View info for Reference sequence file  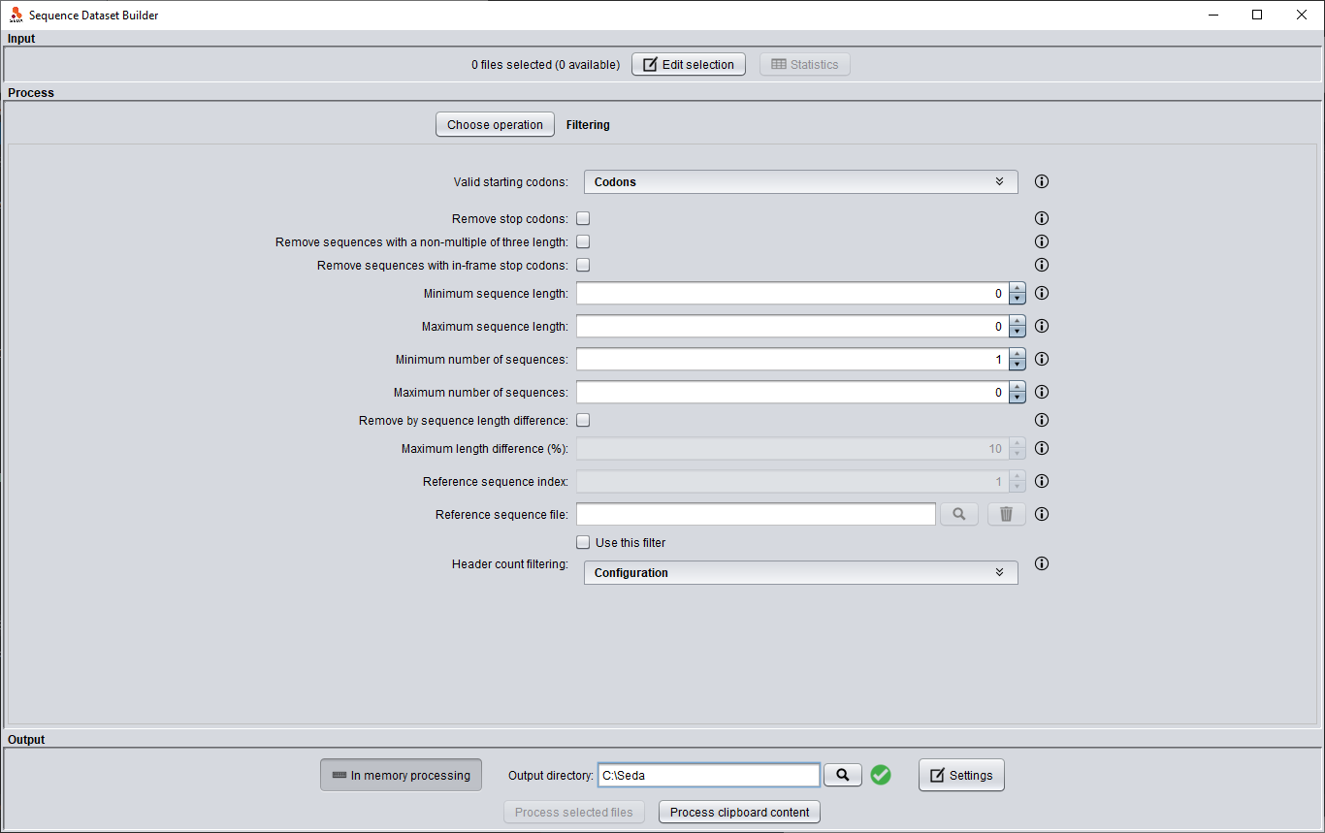click(x=1042, y=514)
